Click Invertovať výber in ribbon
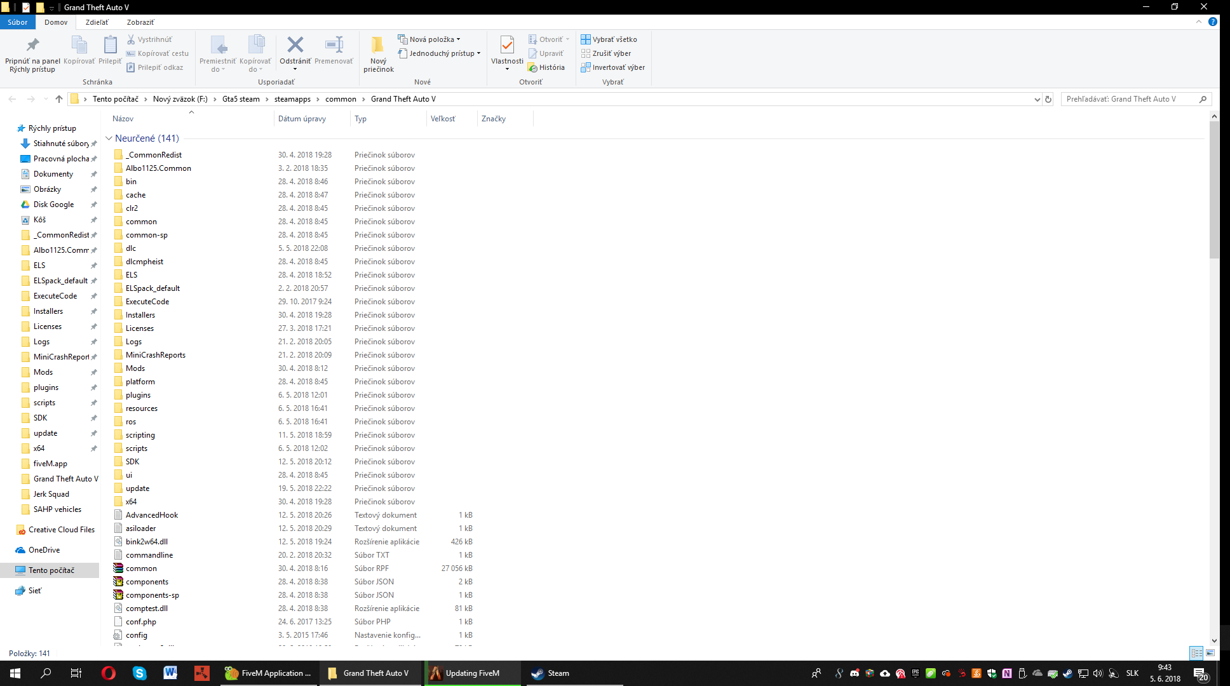1230x686 pixels. [x=612, y=67]
